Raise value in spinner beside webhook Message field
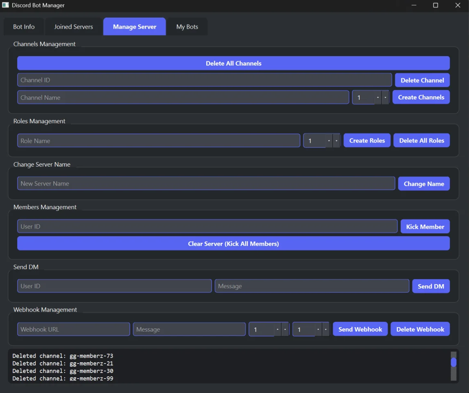Image resolution: width=469 pixels, height=393 pixels. pyautogui.click(x=277, y=329)
